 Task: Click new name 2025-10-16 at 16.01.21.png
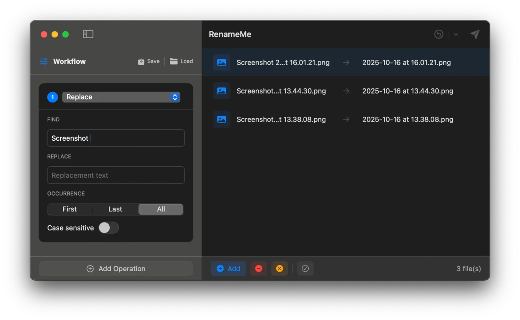tap(407, 62)
